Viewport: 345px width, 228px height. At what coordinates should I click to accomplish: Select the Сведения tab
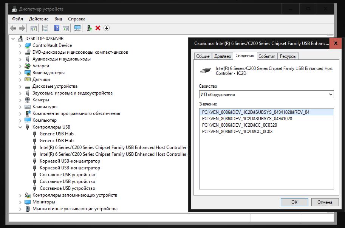(x=244, y=56)
